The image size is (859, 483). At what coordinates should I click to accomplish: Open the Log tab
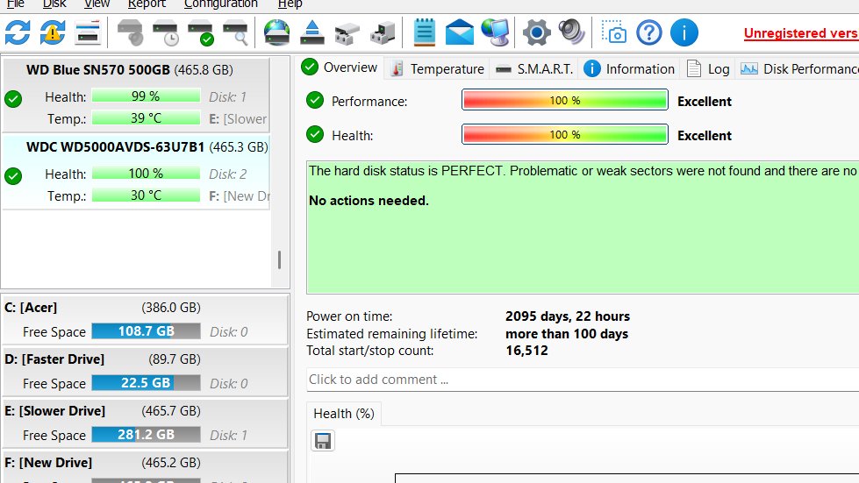(708, 69)
